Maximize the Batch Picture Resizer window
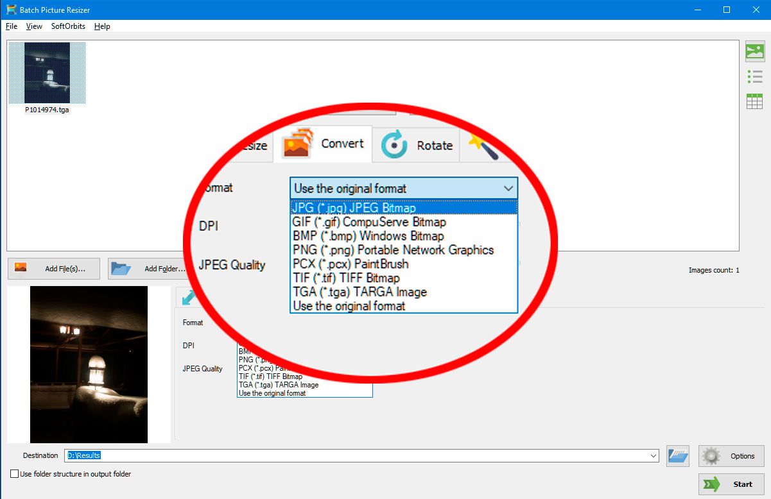This screenshot has width=771, height=499. [727, 10]
